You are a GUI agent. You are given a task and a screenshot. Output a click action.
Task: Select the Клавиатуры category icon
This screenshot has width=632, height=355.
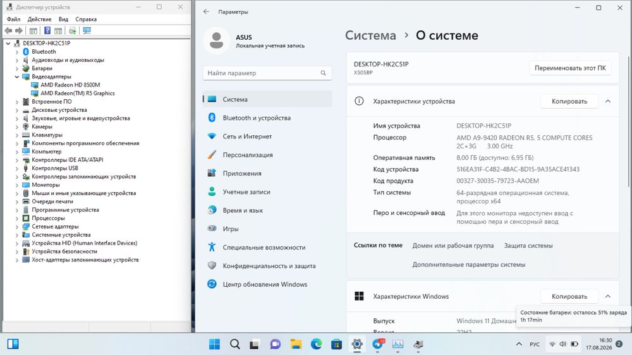pyautogui.click(x=26, y=135)
